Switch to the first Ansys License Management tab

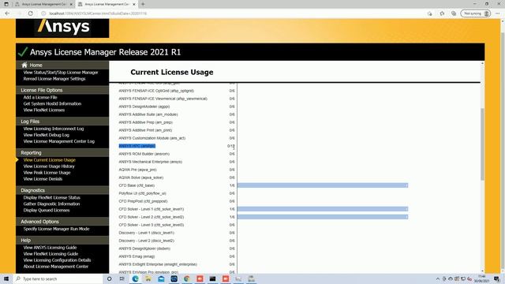click(43, 4)
